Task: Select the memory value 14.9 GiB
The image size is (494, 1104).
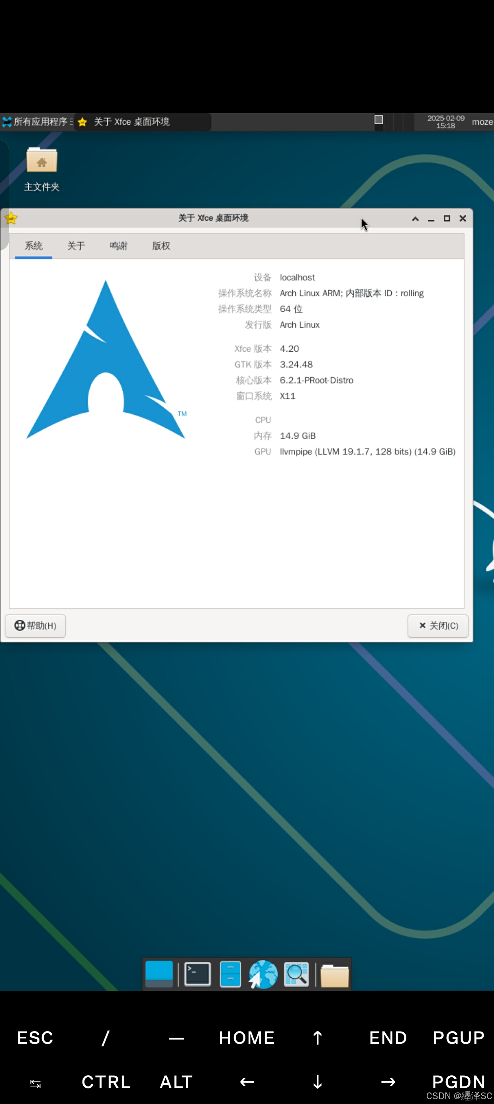Action: coord(298,436)
